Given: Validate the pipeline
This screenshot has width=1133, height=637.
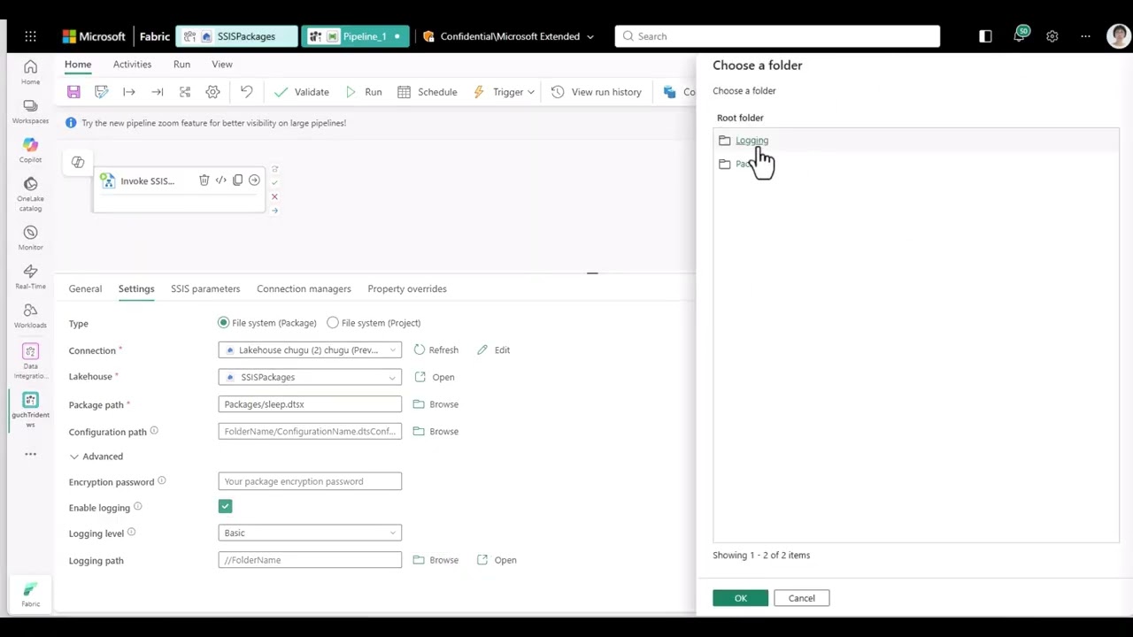Looking at the screenshot, I should [302, 92].
